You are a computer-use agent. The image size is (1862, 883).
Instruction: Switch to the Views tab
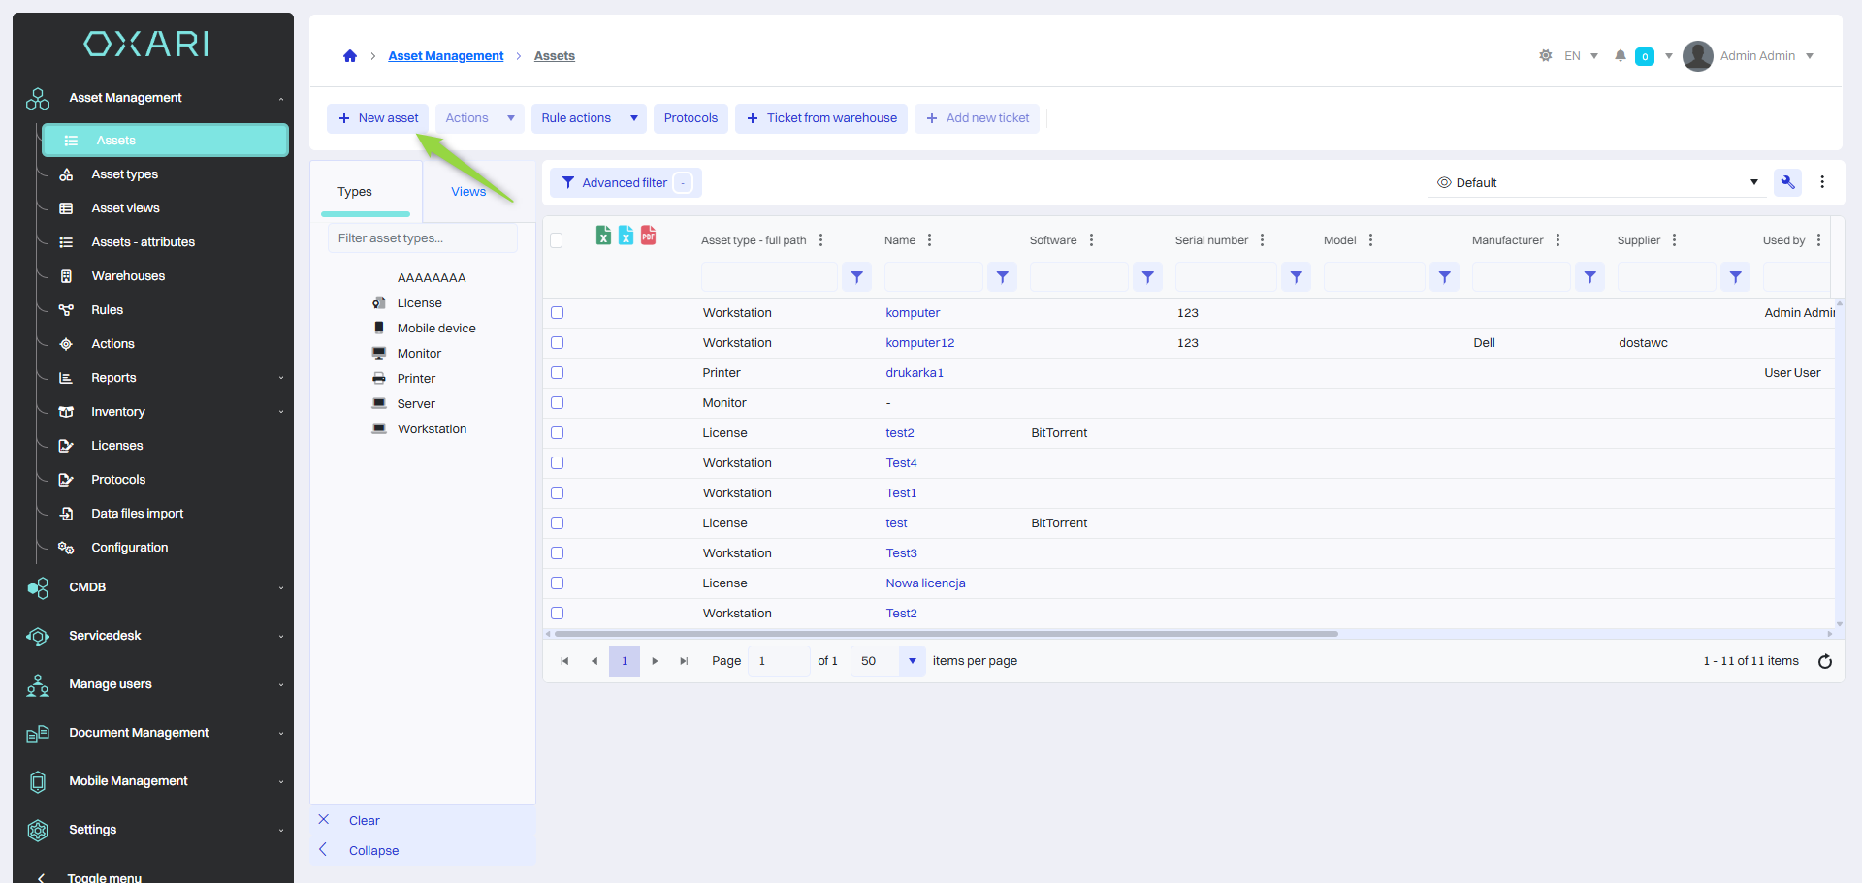pos(468,192)
